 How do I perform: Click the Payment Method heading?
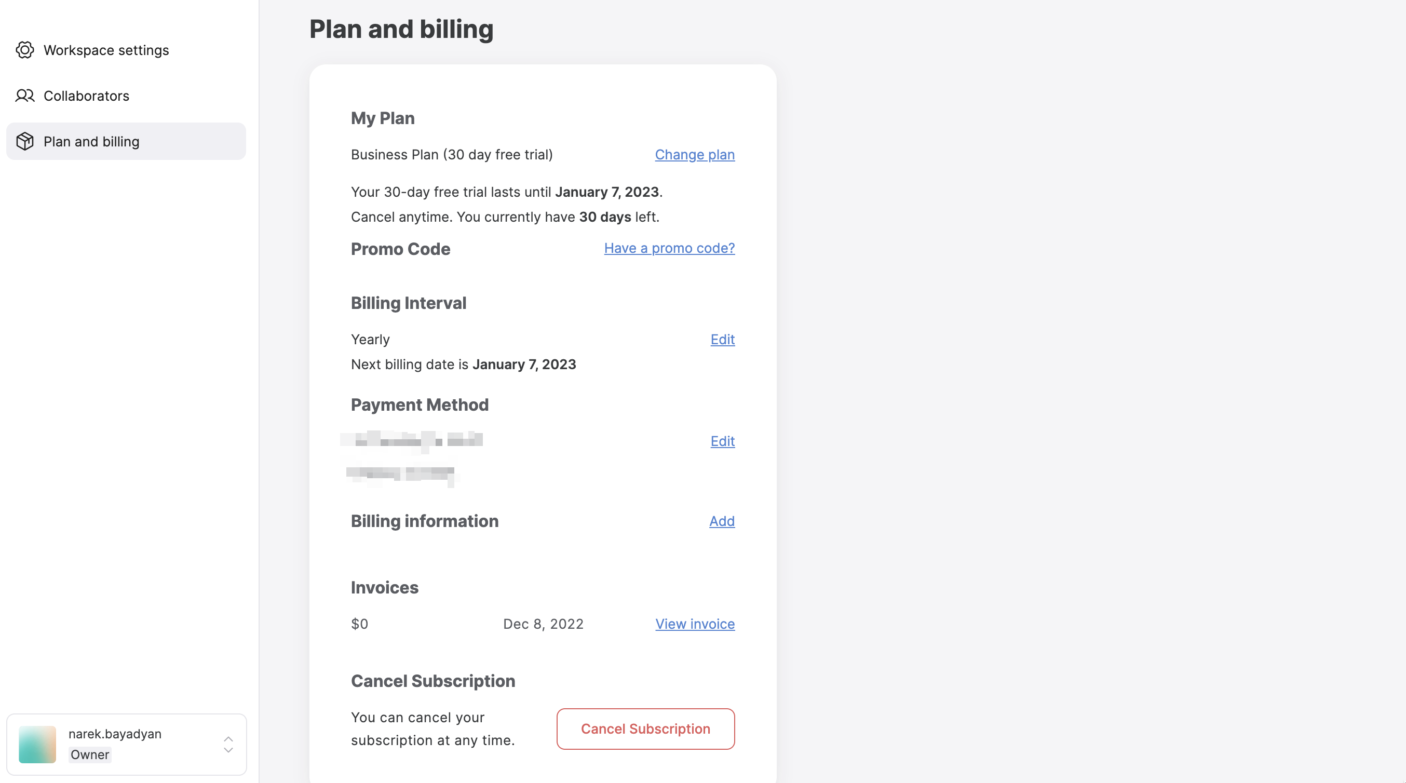(420, 405)
